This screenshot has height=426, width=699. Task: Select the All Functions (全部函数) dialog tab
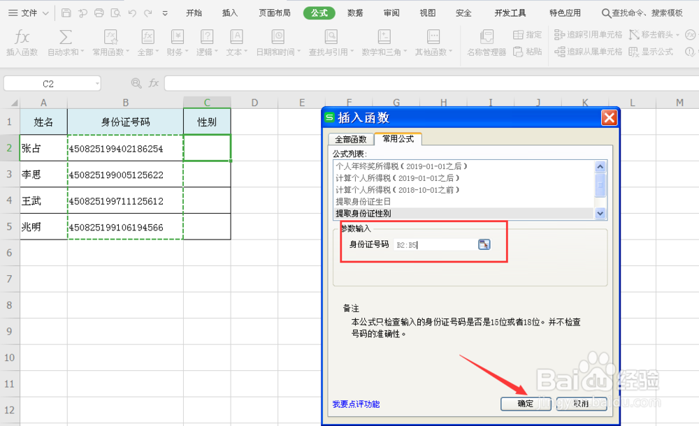coord(351,139)
